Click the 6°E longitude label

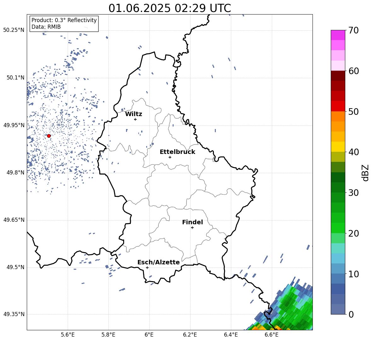[149, 335]
